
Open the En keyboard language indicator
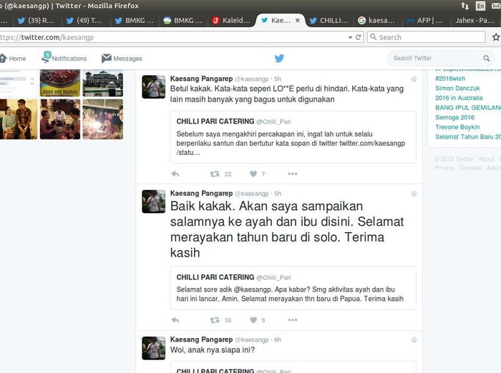click(480, 6)
